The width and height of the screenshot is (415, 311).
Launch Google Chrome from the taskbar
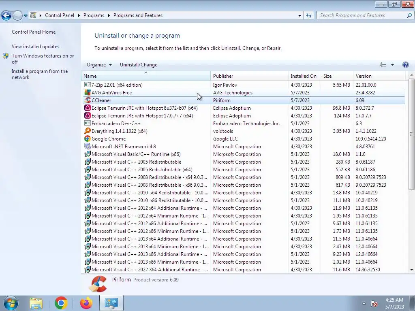pos(61,303)
